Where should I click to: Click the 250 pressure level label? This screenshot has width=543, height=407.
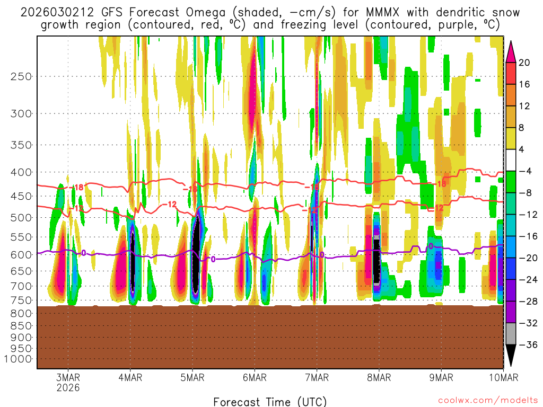[x=21, y=76]
